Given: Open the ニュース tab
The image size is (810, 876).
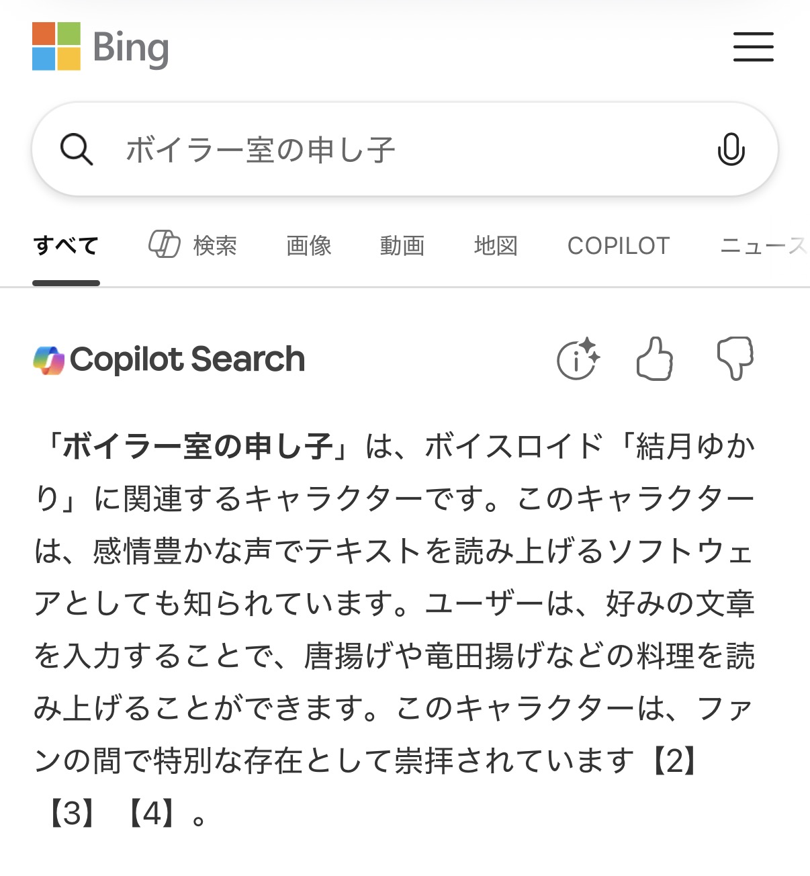Looking at the screenshot, I should click(763, 246).
